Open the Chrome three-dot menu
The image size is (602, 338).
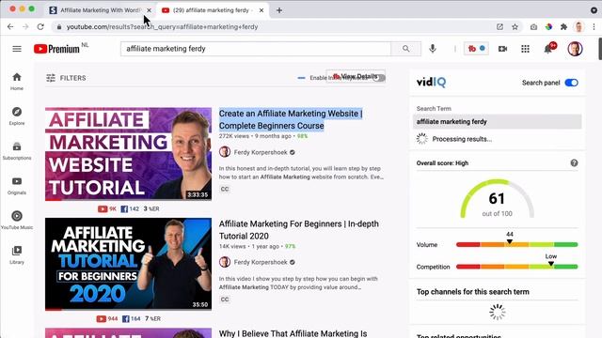pyautogui.click(x=594, y=27)
